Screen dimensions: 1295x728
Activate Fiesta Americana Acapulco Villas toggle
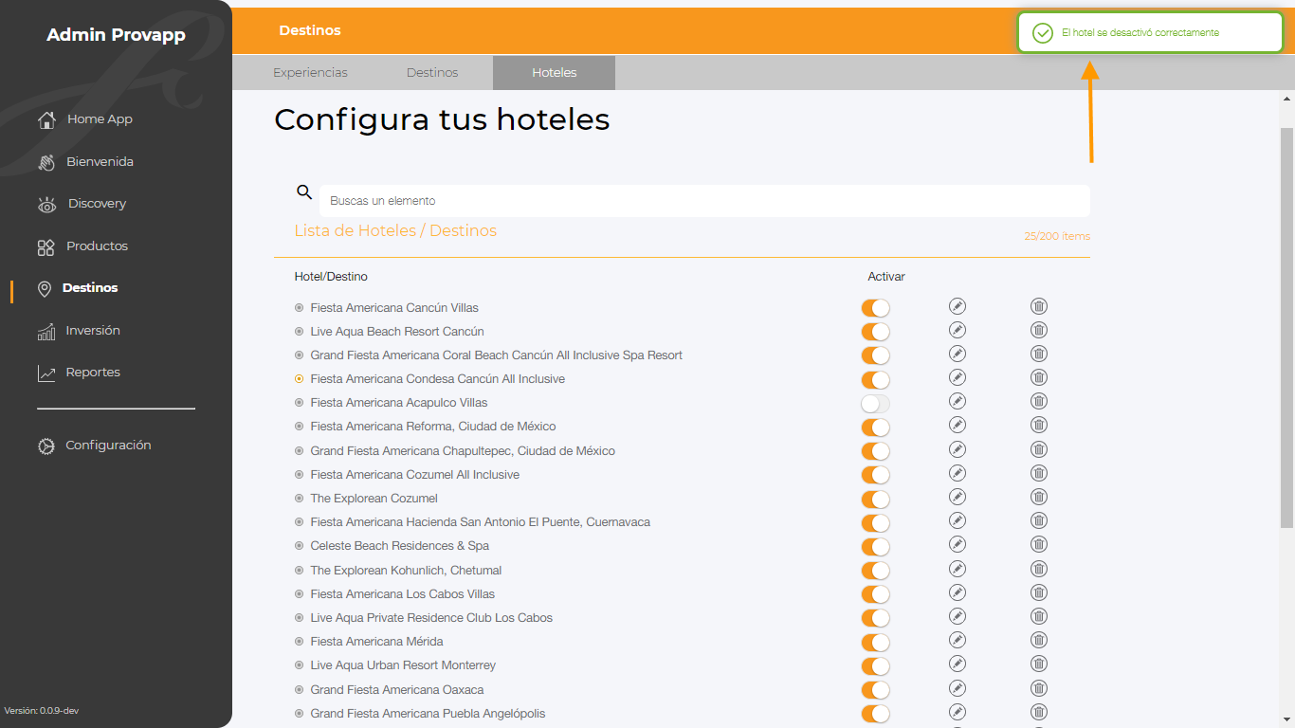tap(875, 404)
